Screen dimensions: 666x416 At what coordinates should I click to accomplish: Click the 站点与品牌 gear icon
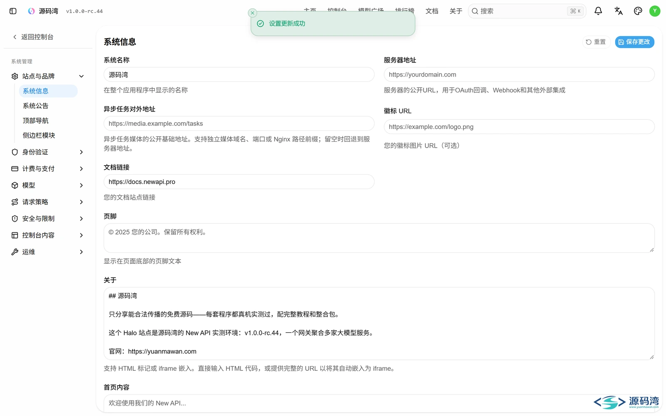point(15,76)
